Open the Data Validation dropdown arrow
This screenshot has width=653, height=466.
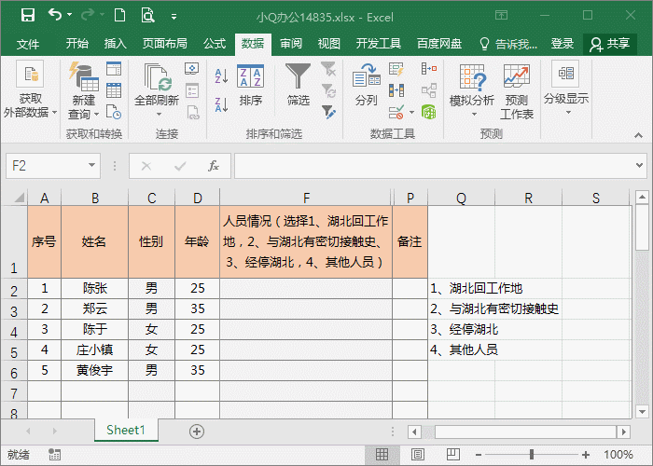(412, 112)
